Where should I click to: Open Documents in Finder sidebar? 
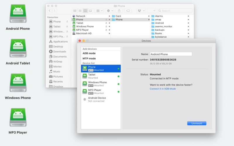click(x=58, y=57)
